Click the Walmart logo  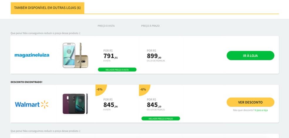pos(31,104)
